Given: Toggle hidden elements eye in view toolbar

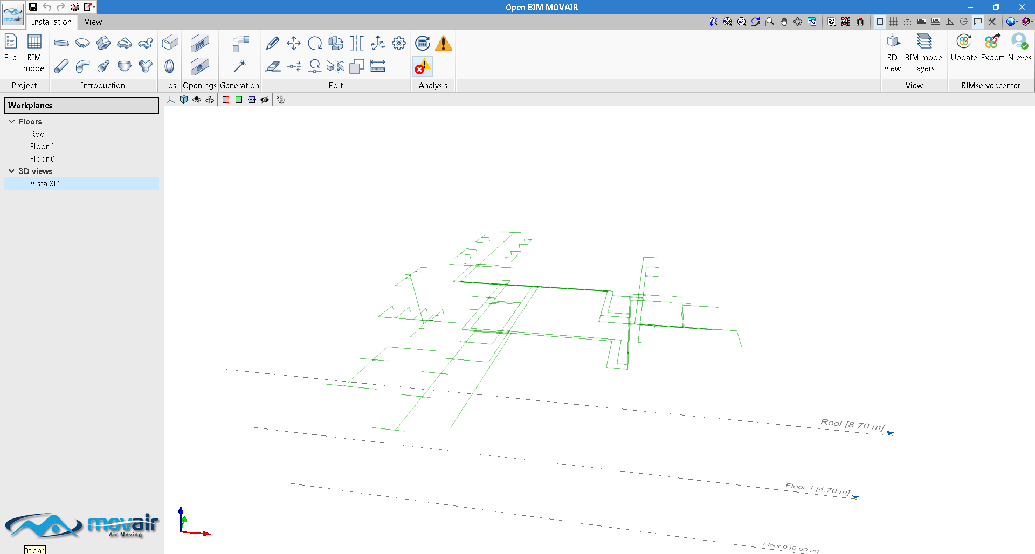Looking at the screenshot, I should [265, 100].
